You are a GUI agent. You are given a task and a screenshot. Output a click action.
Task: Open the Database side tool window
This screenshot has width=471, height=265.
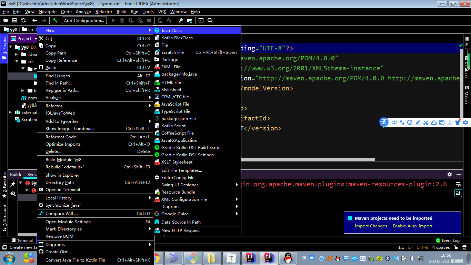point(467,67)
